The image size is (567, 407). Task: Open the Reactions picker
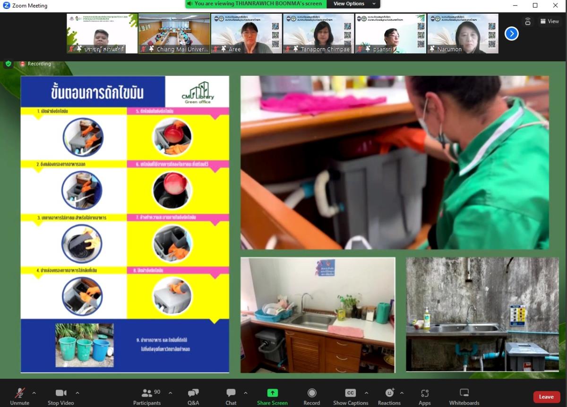click(389, 396)
